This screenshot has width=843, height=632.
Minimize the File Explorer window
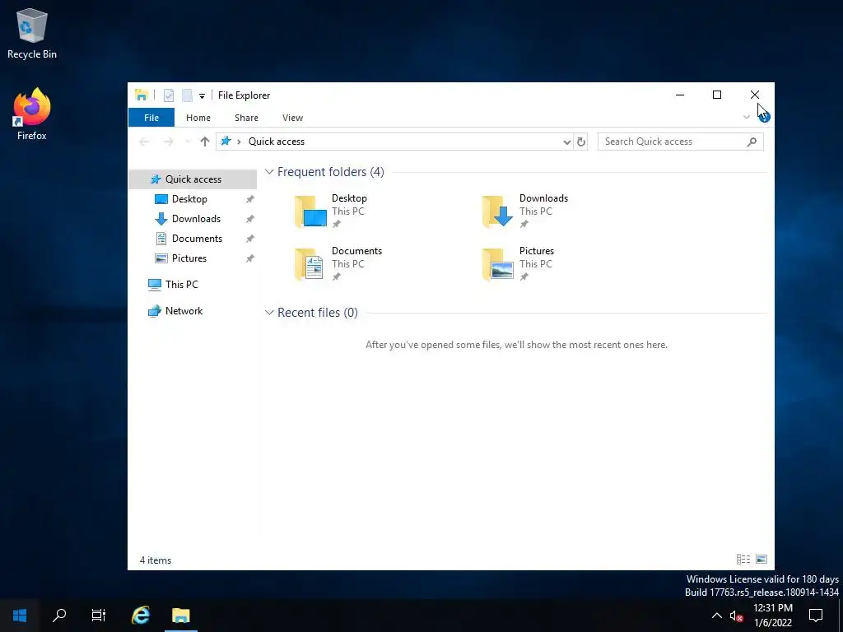(680, 95)
